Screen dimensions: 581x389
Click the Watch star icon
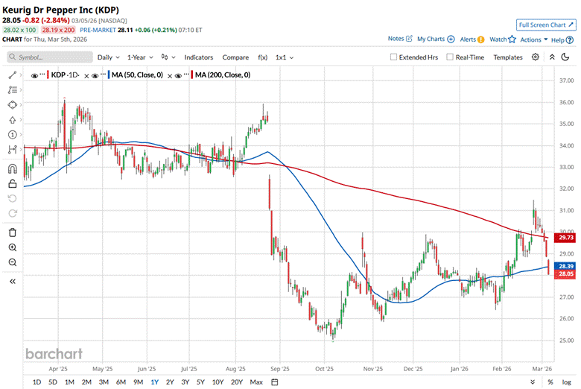click(512, 39)
